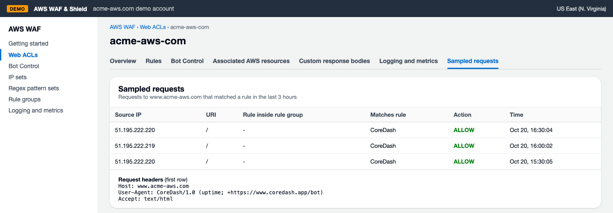Click ALLOW in the 16:00:02 row

click(x=464, y=146)
